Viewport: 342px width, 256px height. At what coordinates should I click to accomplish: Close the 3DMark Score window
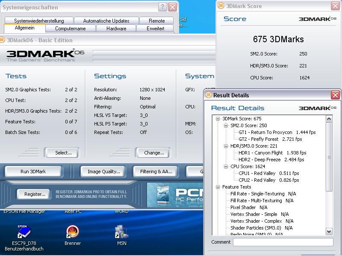click(x=335, y=6)
